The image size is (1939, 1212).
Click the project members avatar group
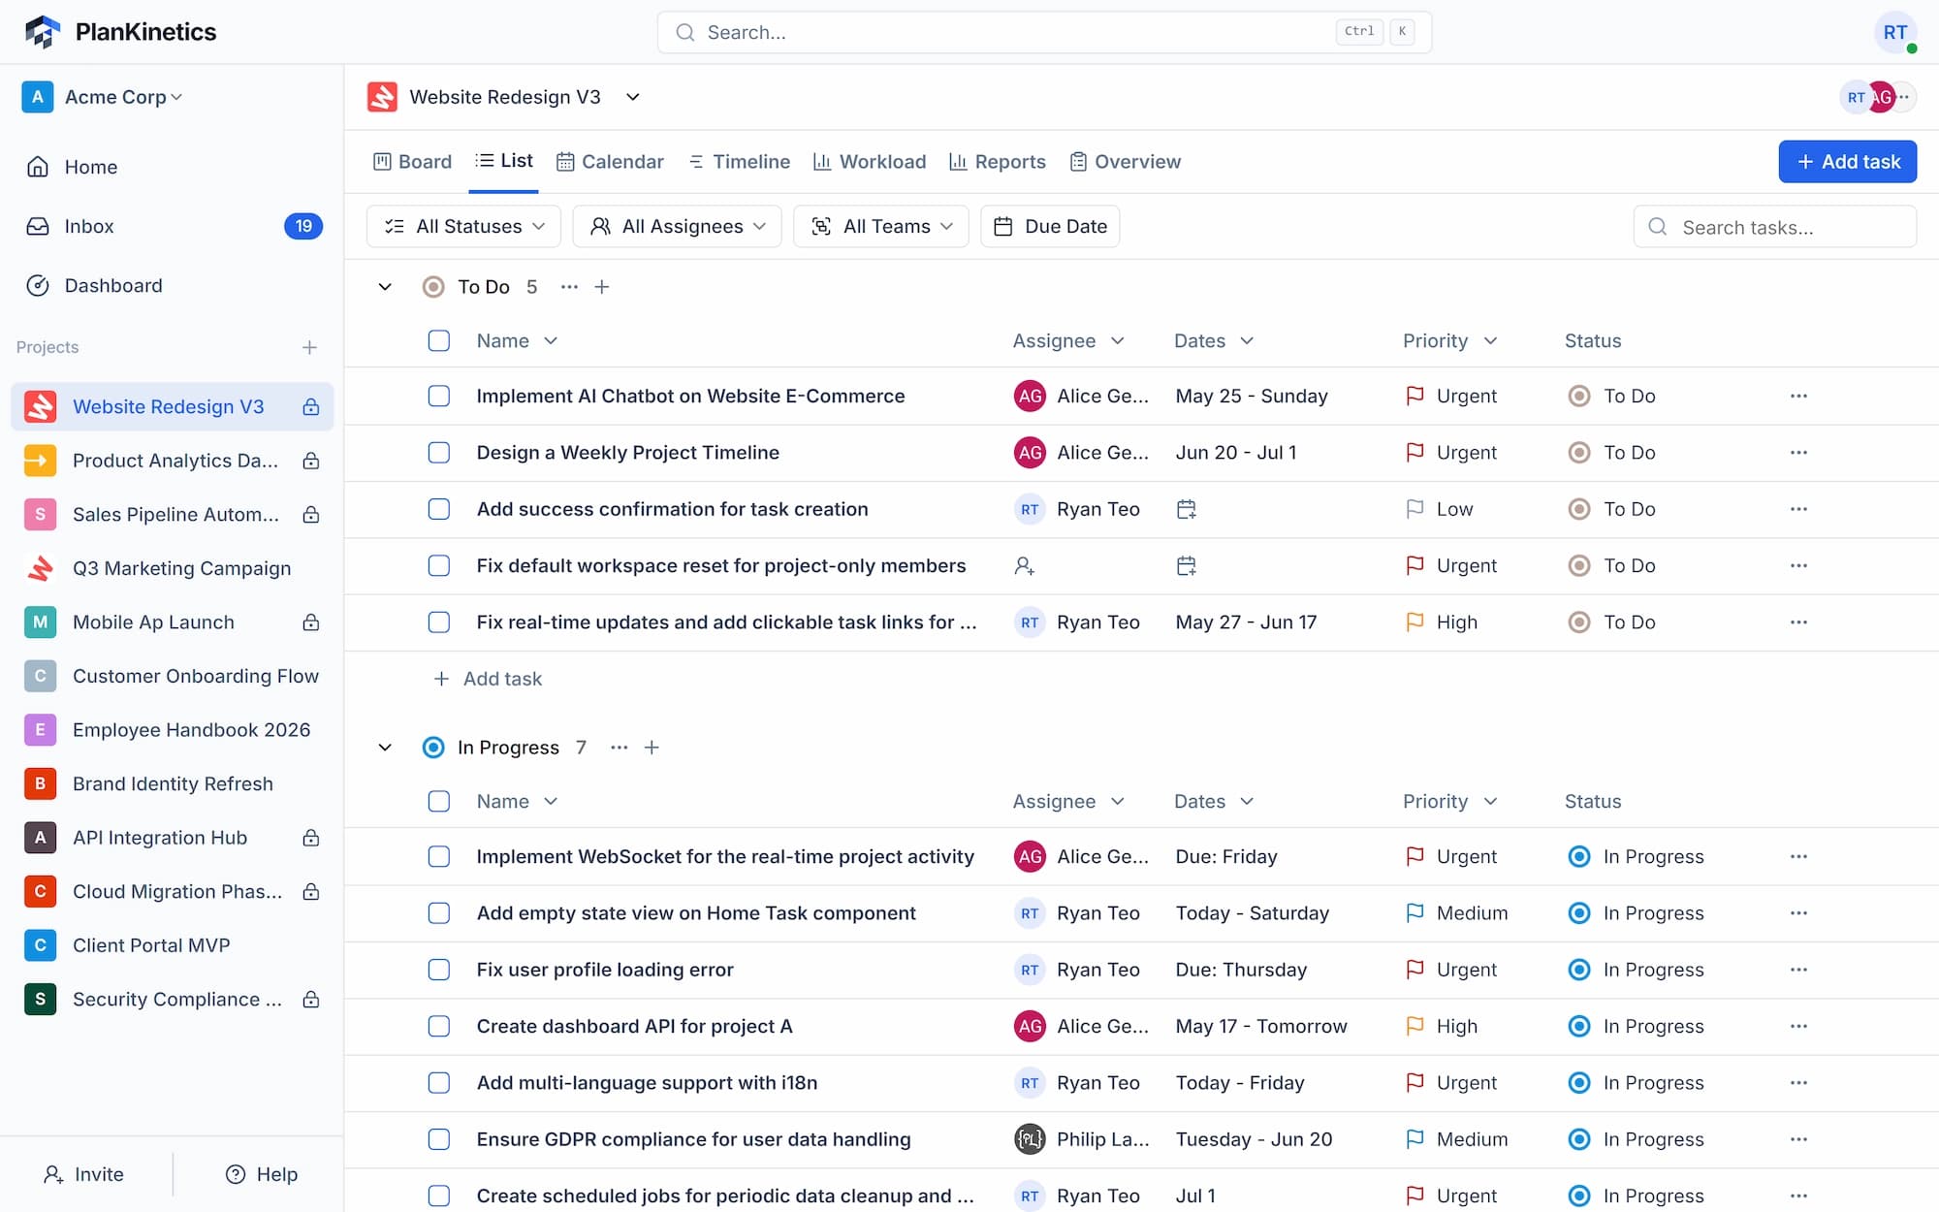1877,97
